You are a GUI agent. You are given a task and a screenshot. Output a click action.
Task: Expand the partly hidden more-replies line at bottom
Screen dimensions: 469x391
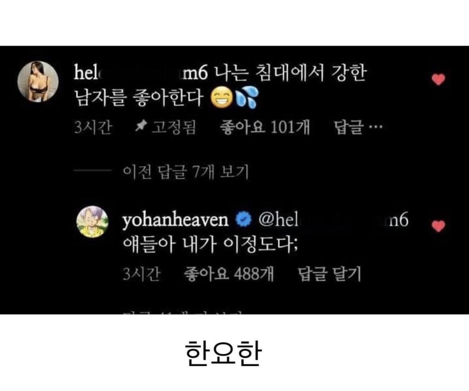point(184,312)
